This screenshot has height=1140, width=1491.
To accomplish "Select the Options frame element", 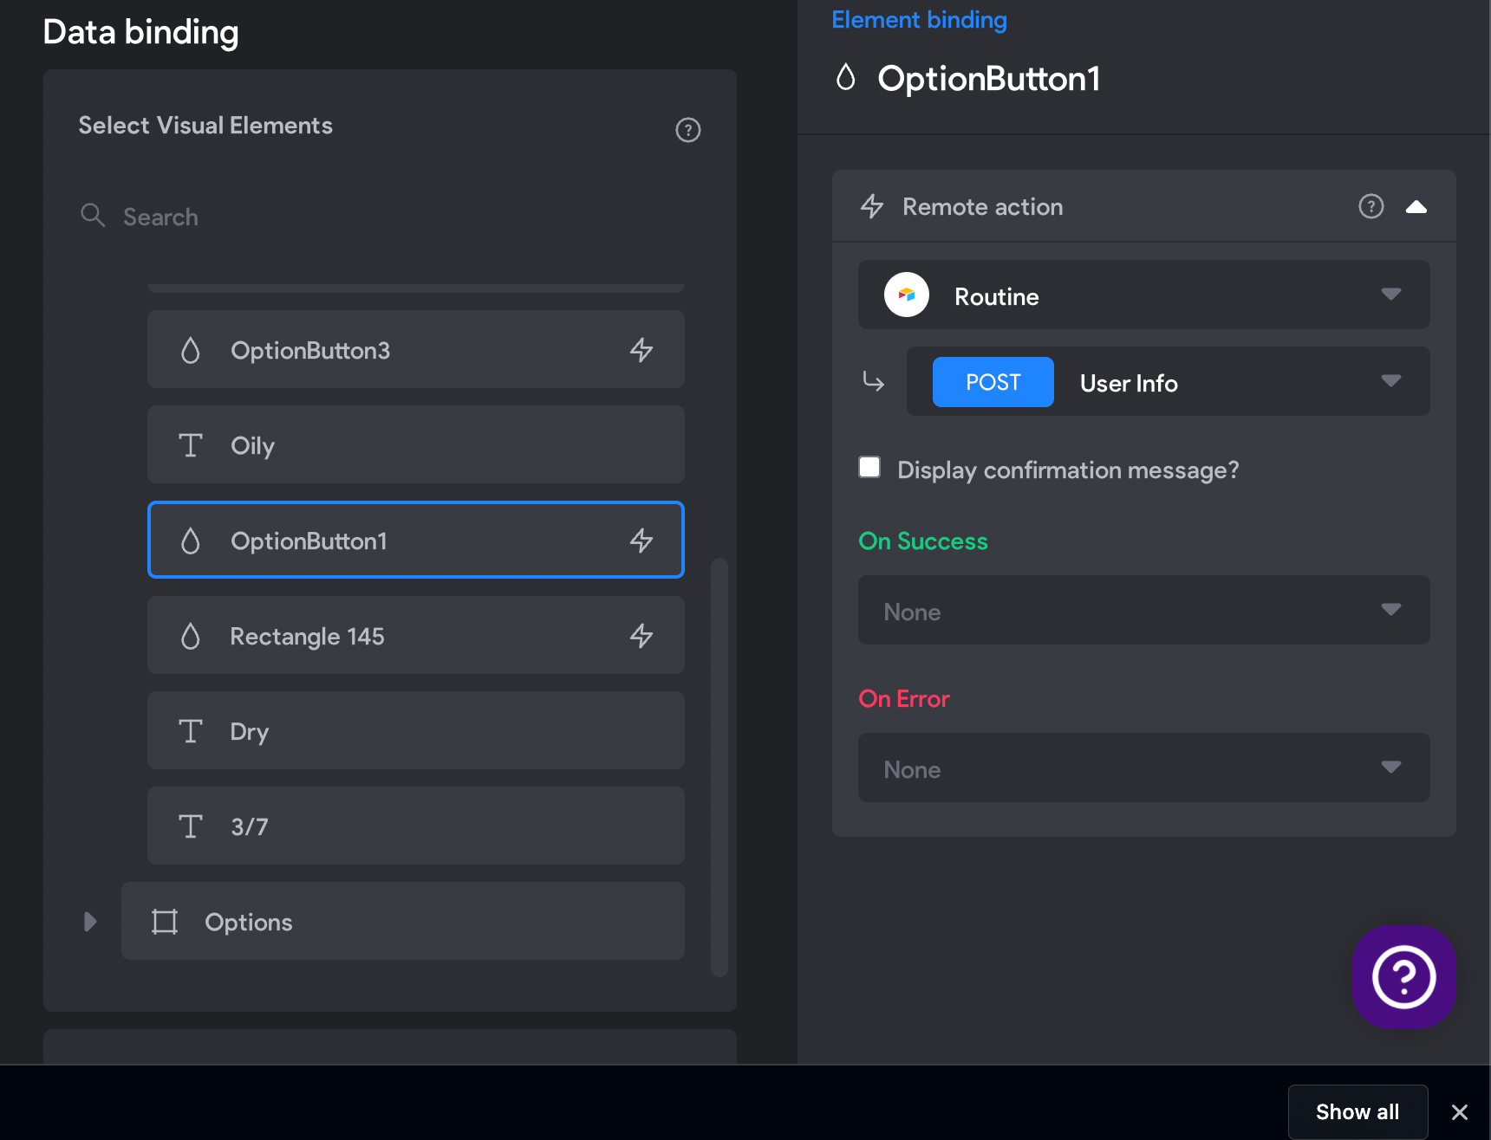I will tap(403, 922).
